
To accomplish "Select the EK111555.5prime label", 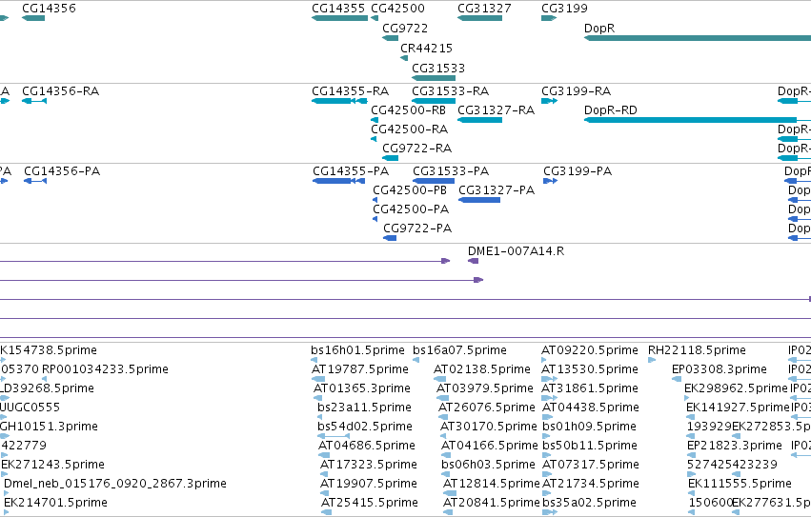I will (740, 484).
